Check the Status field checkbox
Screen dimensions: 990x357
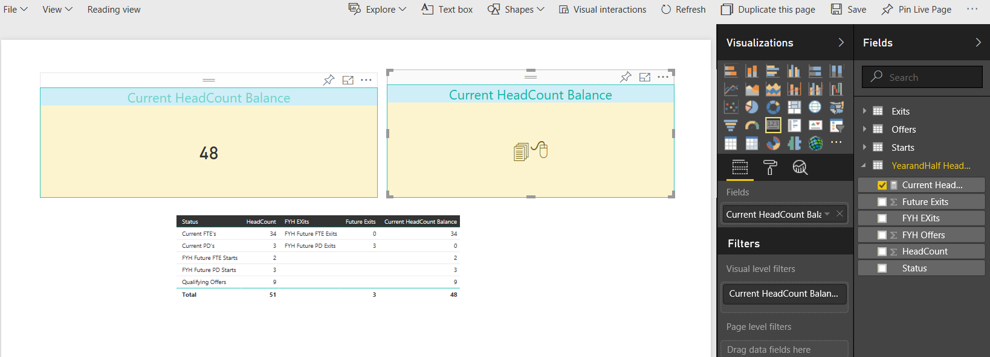point(882,268)
